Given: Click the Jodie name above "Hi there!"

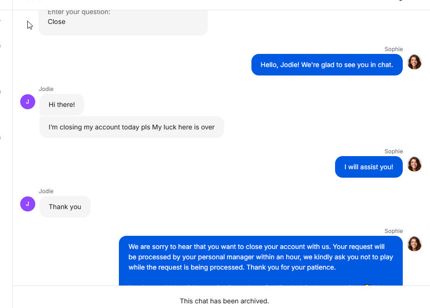Looking at the screenshot, I should coord(46,89).
